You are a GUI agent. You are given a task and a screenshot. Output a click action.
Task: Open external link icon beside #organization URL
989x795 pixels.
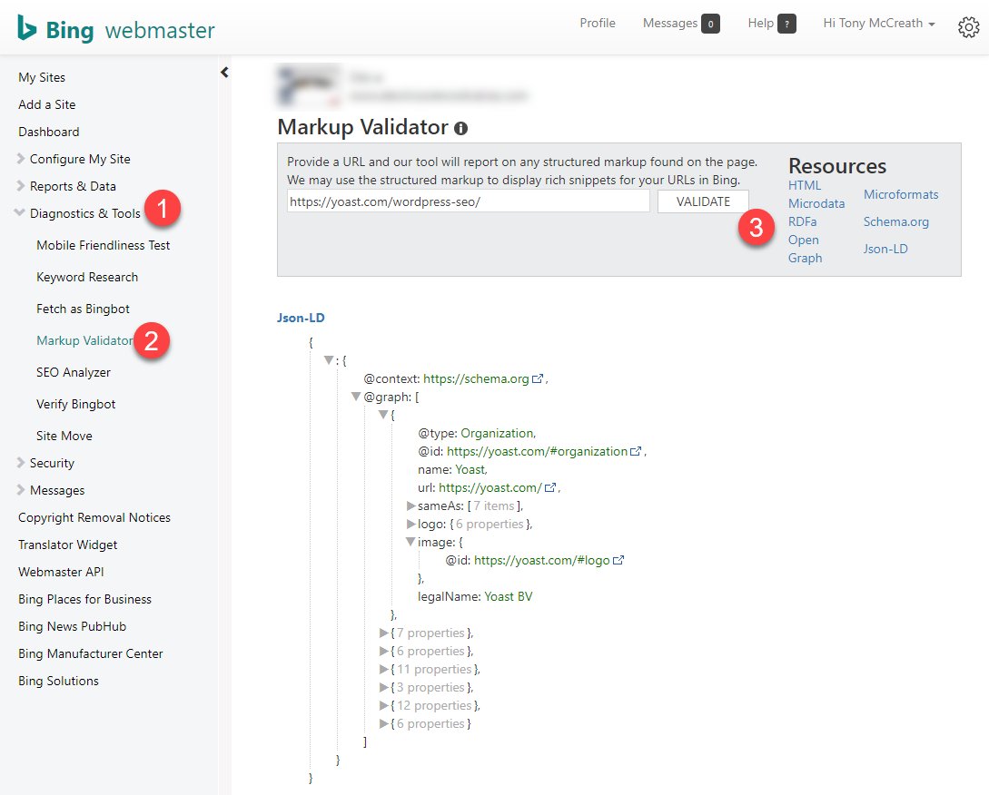[636, 451]
